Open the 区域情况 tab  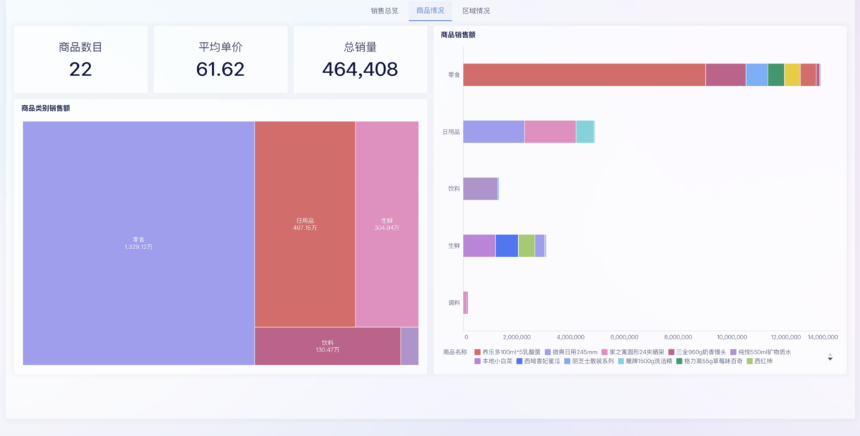coord(476,11)
